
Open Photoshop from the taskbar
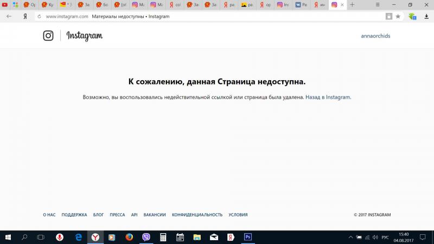pyautogui.click(x=247, y=237)
